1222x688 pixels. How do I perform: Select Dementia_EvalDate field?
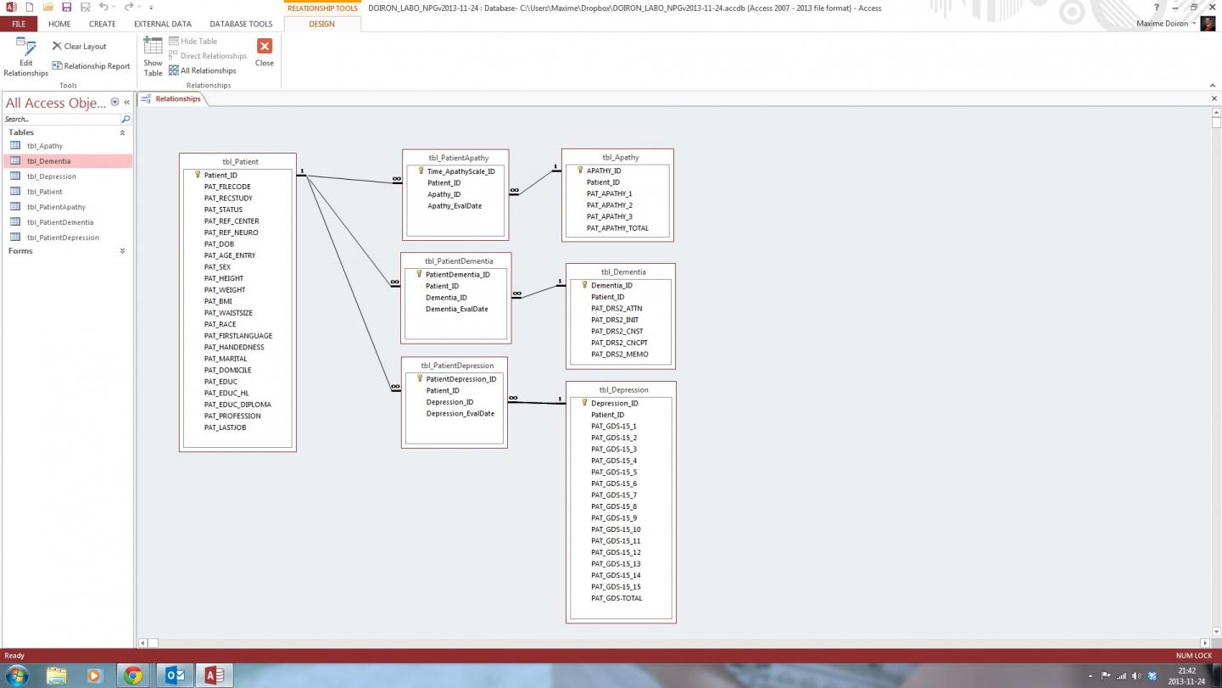[x=456, y=310]
